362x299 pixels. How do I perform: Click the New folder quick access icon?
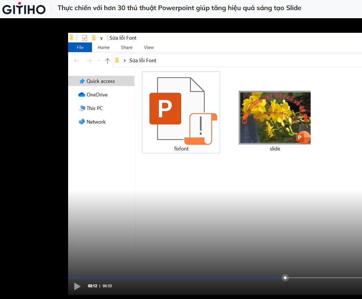pos(94,38)
